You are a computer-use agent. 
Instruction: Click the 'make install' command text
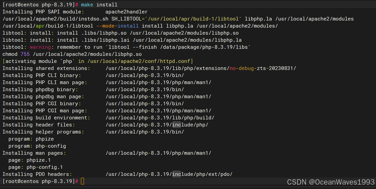[x=99, y=5]
